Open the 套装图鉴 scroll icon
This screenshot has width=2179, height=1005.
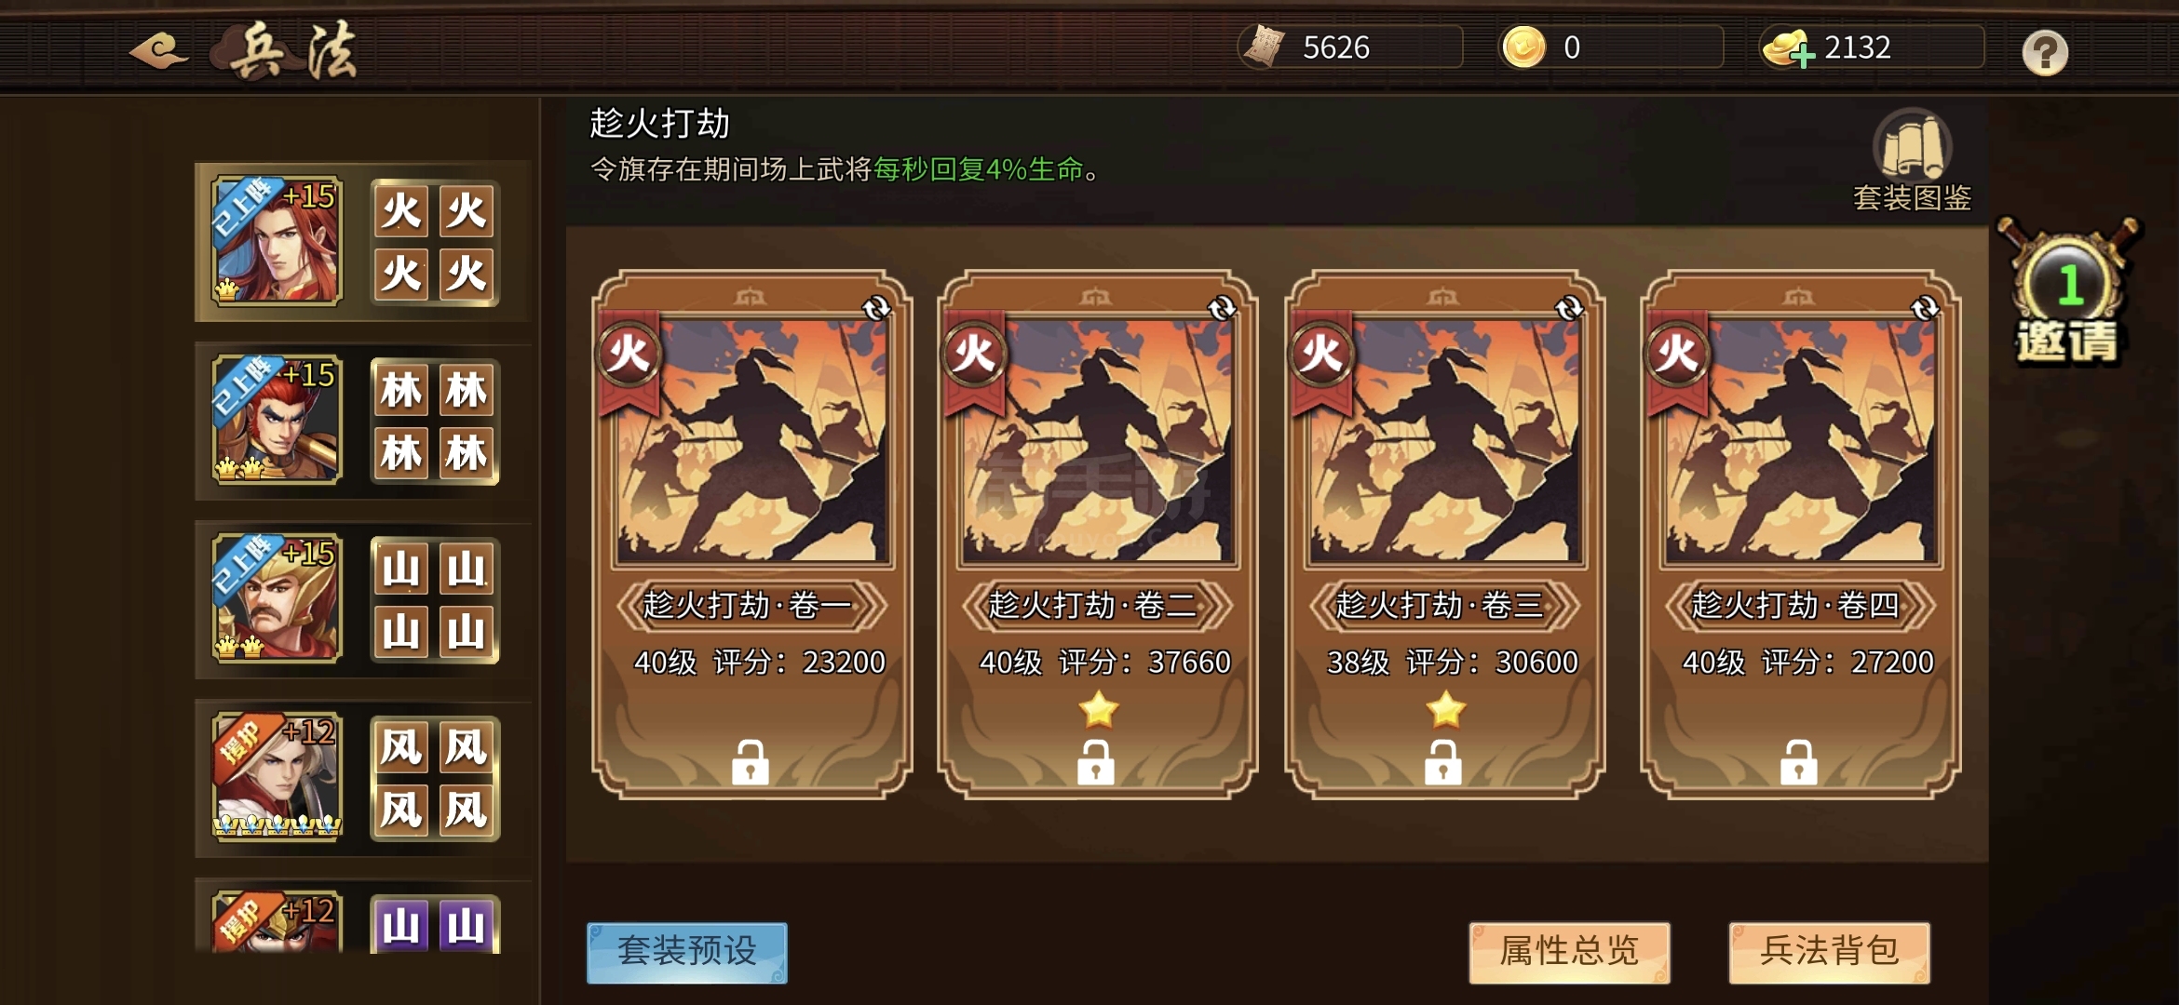click(x=1913, y=144)
